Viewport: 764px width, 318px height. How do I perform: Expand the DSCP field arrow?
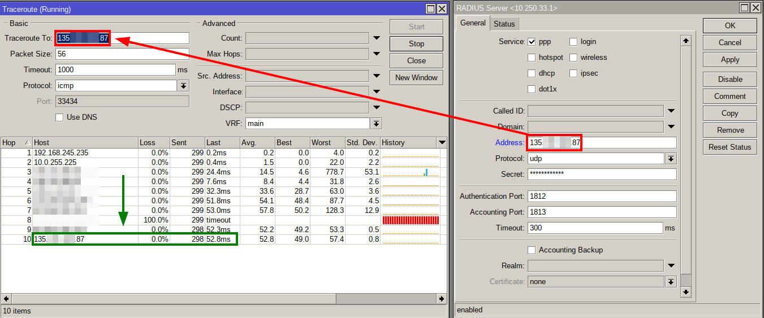click(377, 108)
